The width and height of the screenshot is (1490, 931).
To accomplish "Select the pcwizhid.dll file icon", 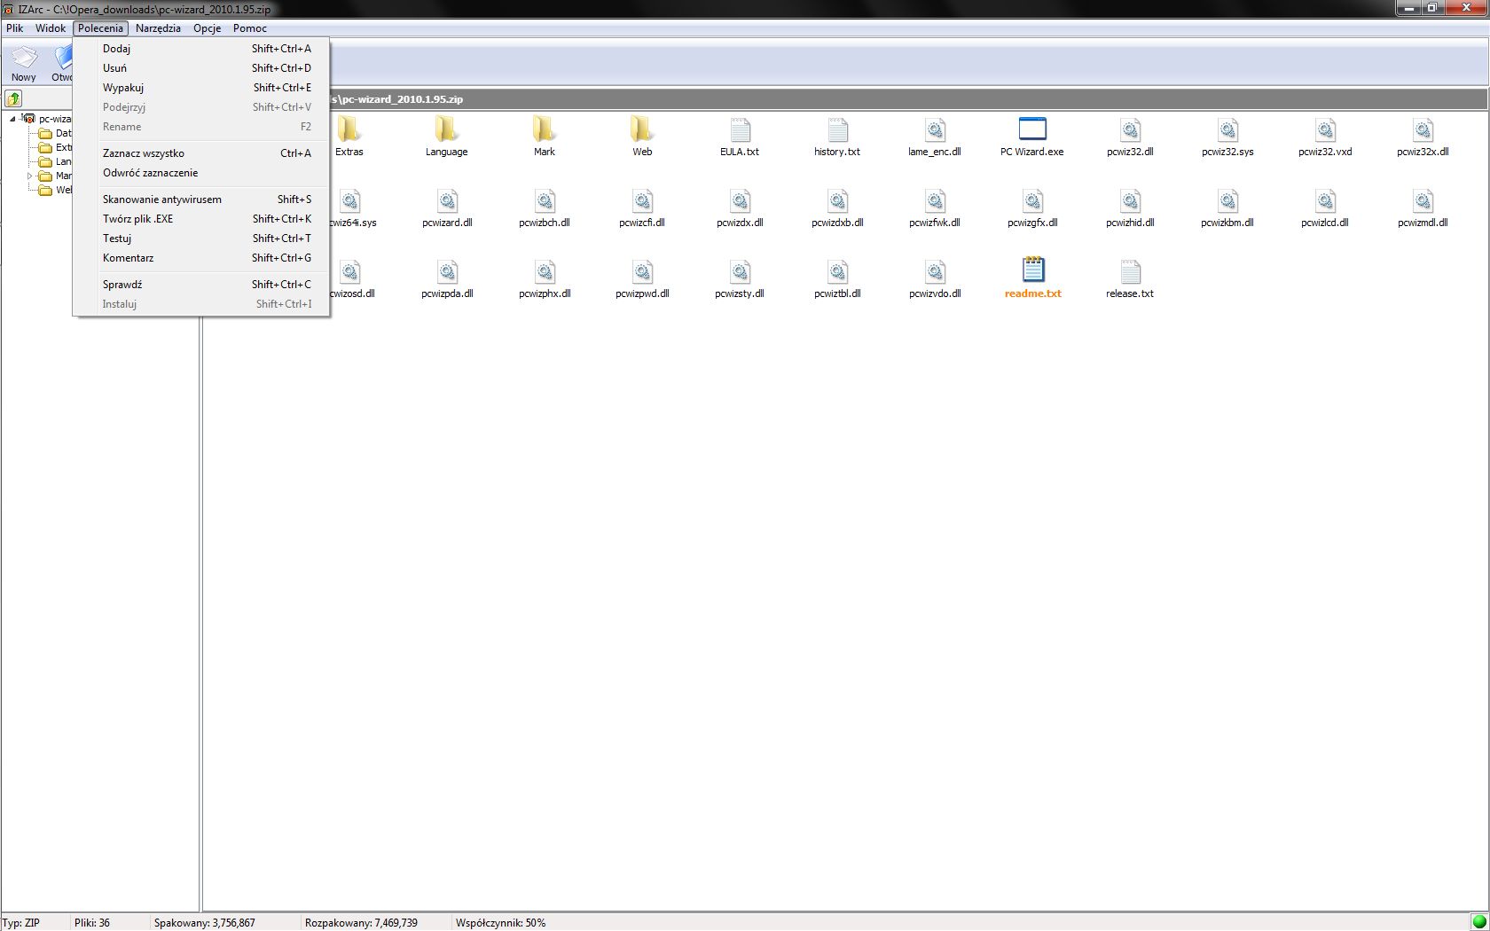I will [1130, 200].
